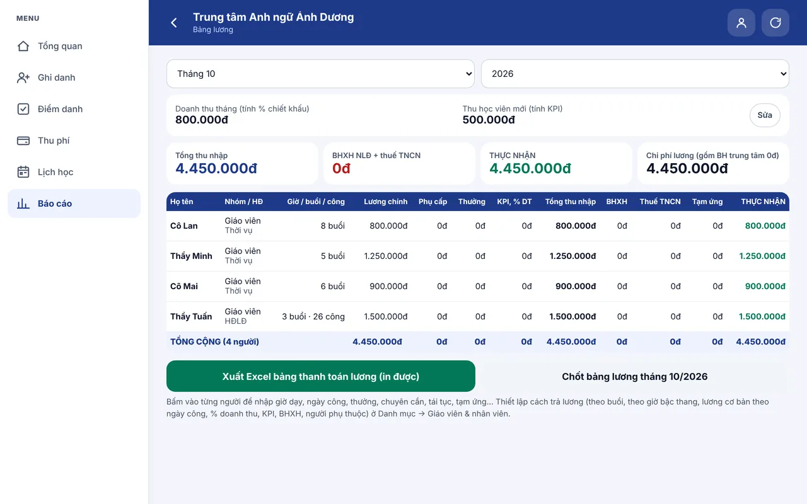This screenshot has width=807, height=504.
Task: Click the Họ tên column header
Action: [x=182, y=202]
